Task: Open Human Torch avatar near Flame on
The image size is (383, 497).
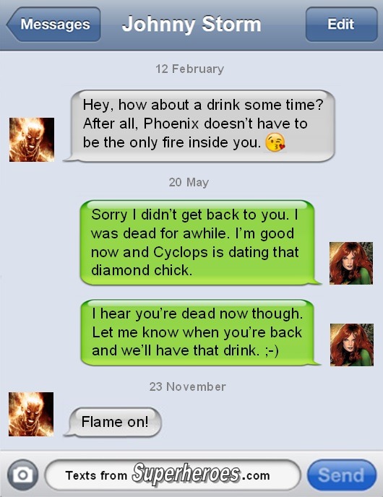Action: point(31,414)
